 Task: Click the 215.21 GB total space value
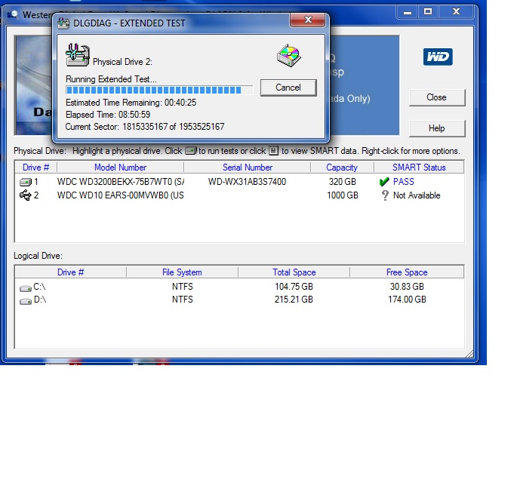point(294,300)
